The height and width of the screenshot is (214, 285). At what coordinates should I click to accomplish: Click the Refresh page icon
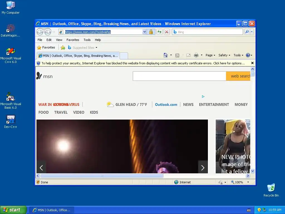159,32
